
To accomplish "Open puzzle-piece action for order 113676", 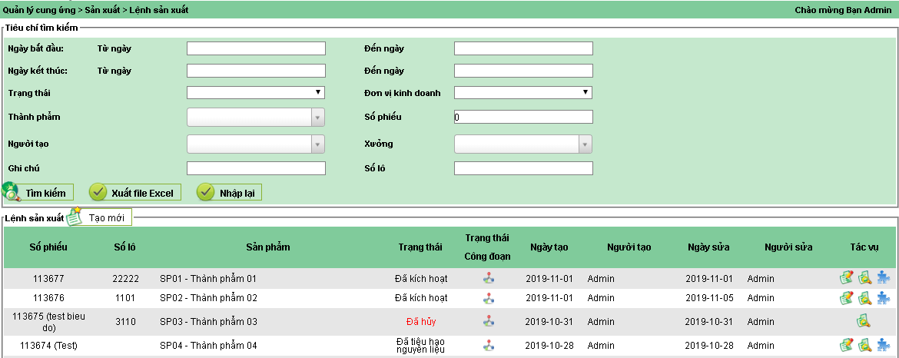I will pos(883,298).
